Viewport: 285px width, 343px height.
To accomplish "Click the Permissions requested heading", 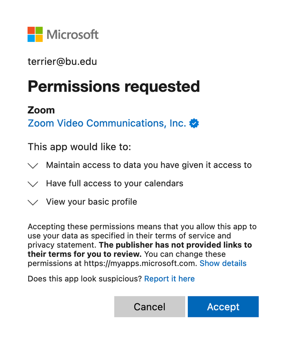I will tap(114, 87).
